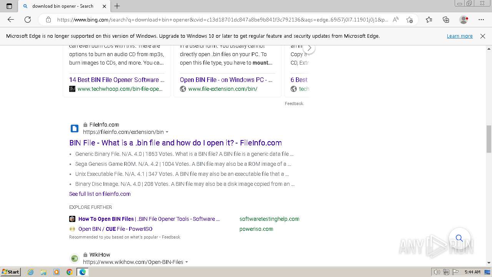The width and height of the screenshot is (492, 277).
Task: Open File Explorer from taskbar
Action: tap(43, 272)
